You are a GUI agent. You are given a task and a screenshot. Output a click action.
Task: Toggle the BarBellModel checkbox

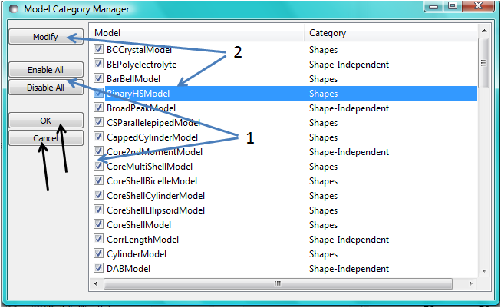[x=98, y=78]
